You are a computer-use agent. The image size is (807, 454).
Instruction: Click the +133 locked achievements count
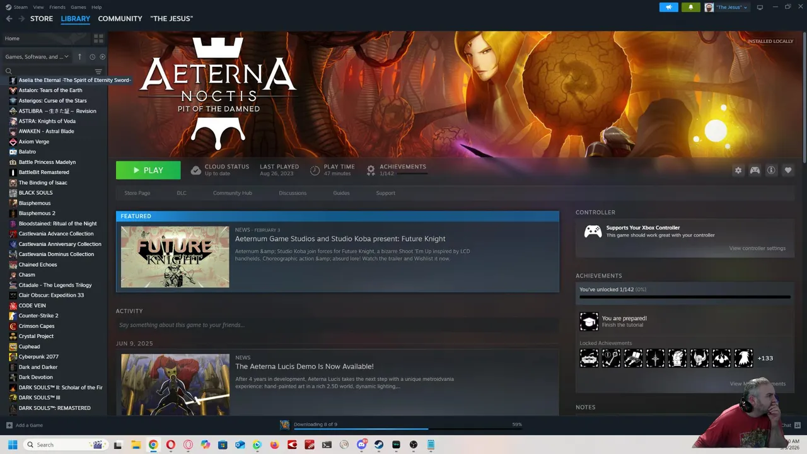coord(765,358)
